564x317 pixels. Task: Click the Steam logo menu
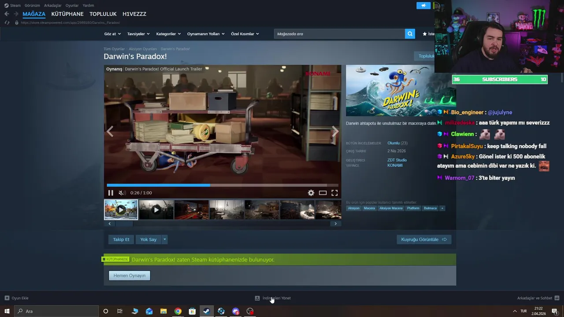coord(12,5)
